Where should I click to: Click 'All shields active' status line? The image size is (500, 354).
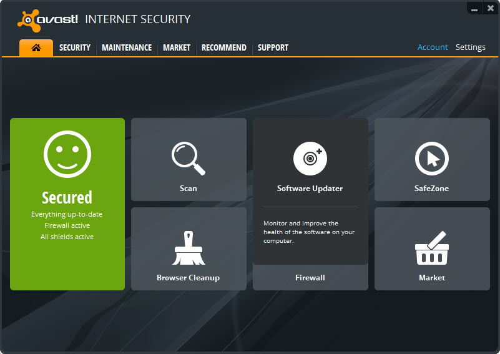[x=67, y=237]
